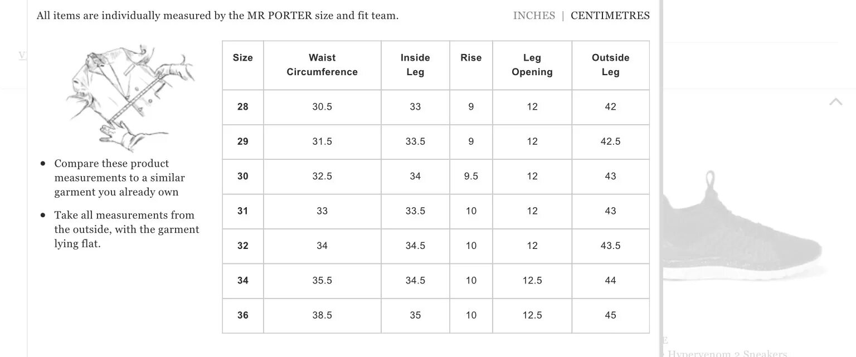Click the vertical scrollbar beside the size table

(661, 178)
